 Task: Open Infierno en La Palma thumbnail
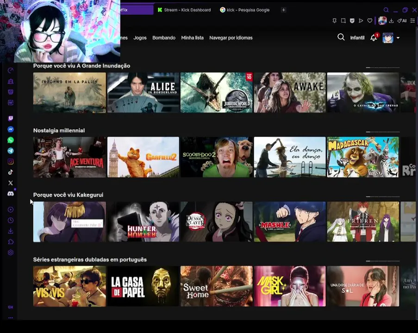(x=69, y=92)
